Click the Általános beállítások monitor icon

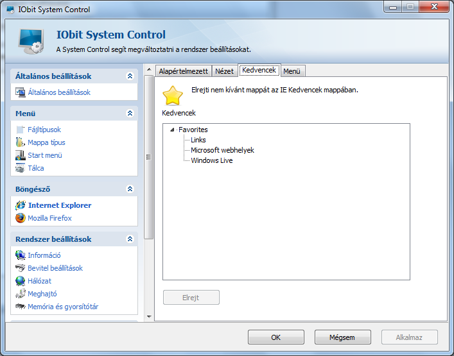click(21, 92)
